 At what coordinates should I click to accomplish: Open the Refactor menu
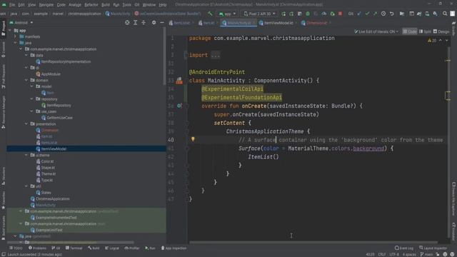click(91, 5)
